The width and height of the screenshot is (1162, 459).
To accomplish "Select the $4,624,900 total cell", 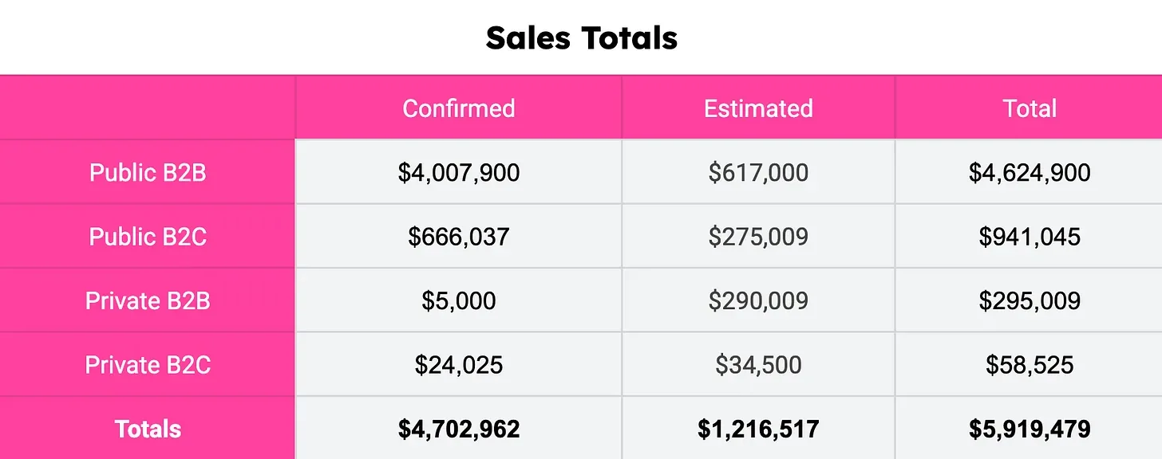I will click(1030, 172).
